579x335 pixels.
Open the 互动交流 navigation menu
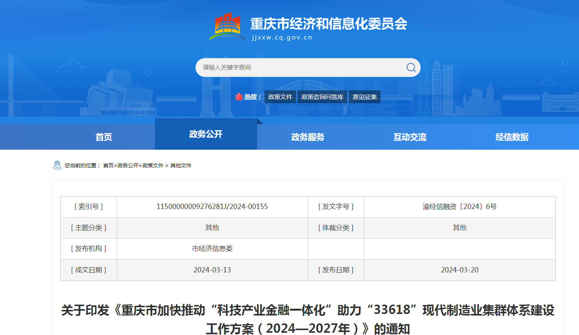pos(409,137)
